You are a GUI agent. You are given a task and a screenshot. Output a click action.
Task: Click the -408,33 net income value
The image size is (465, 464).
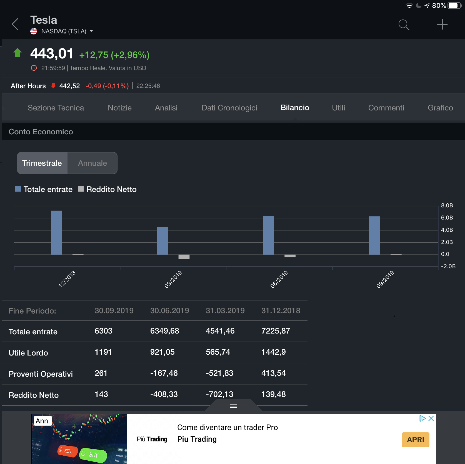pos(164,394)
